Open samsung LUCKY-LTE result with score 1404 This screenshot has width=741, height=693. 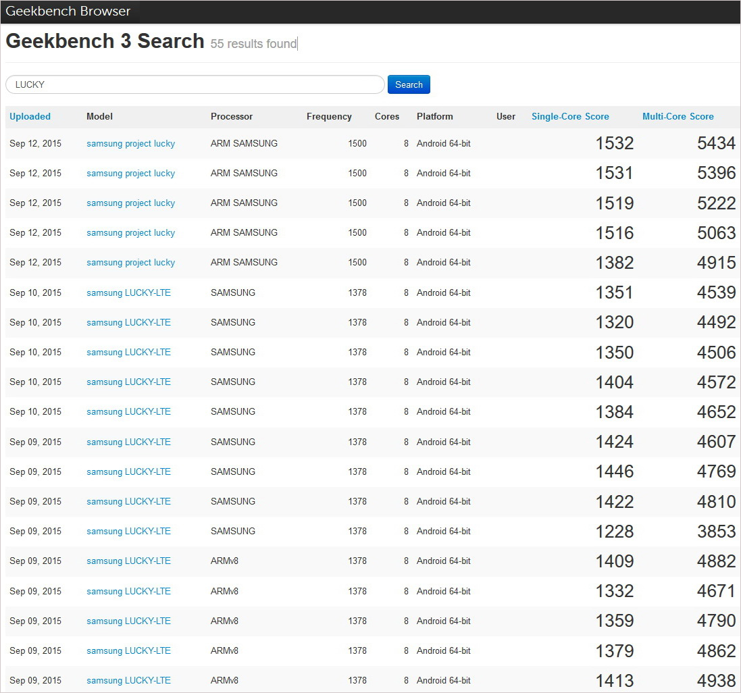click(128, 382)
